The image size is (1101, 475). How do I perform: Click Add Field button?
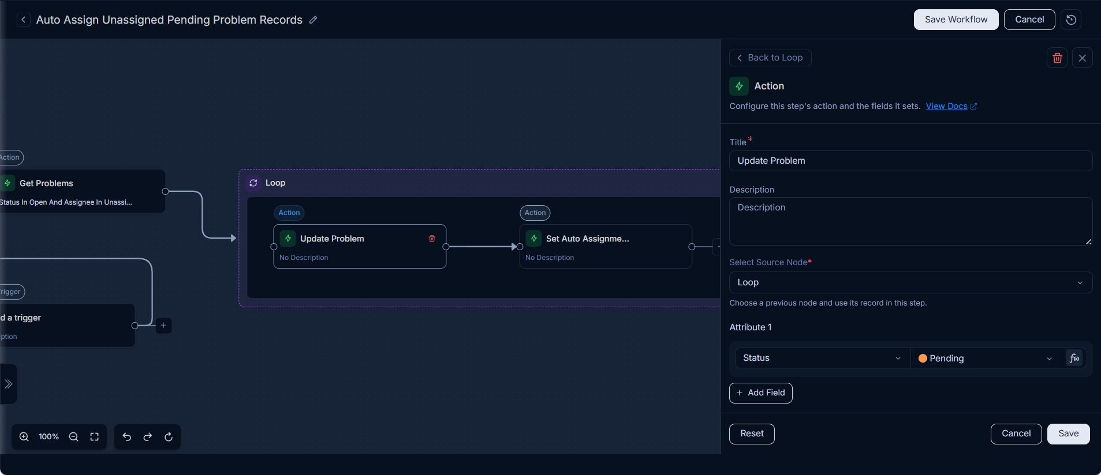click(760, 393)
